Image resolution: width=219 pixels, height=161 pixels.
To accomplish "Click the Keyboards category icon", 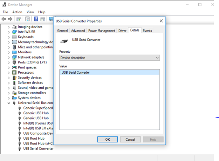I will pos(14,37).
